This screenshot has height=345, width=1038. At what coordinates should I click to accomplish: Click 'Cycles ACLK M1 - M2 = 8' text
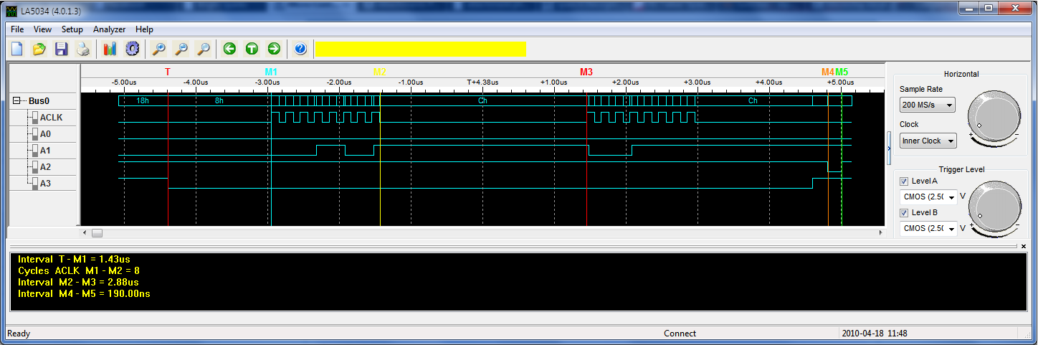(79, 270)
